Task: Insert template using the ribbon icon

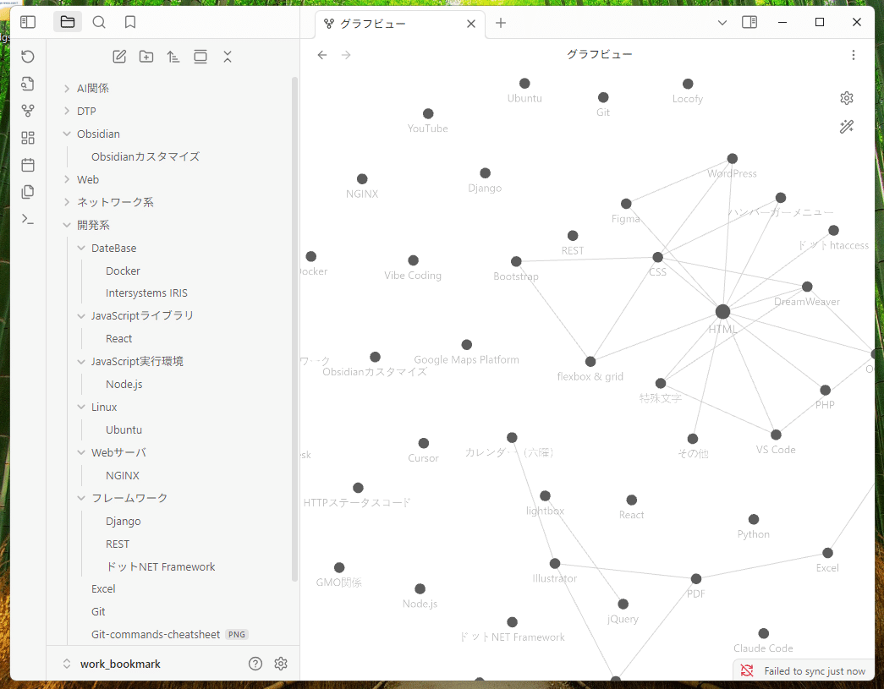Action: tap(28, 192)
